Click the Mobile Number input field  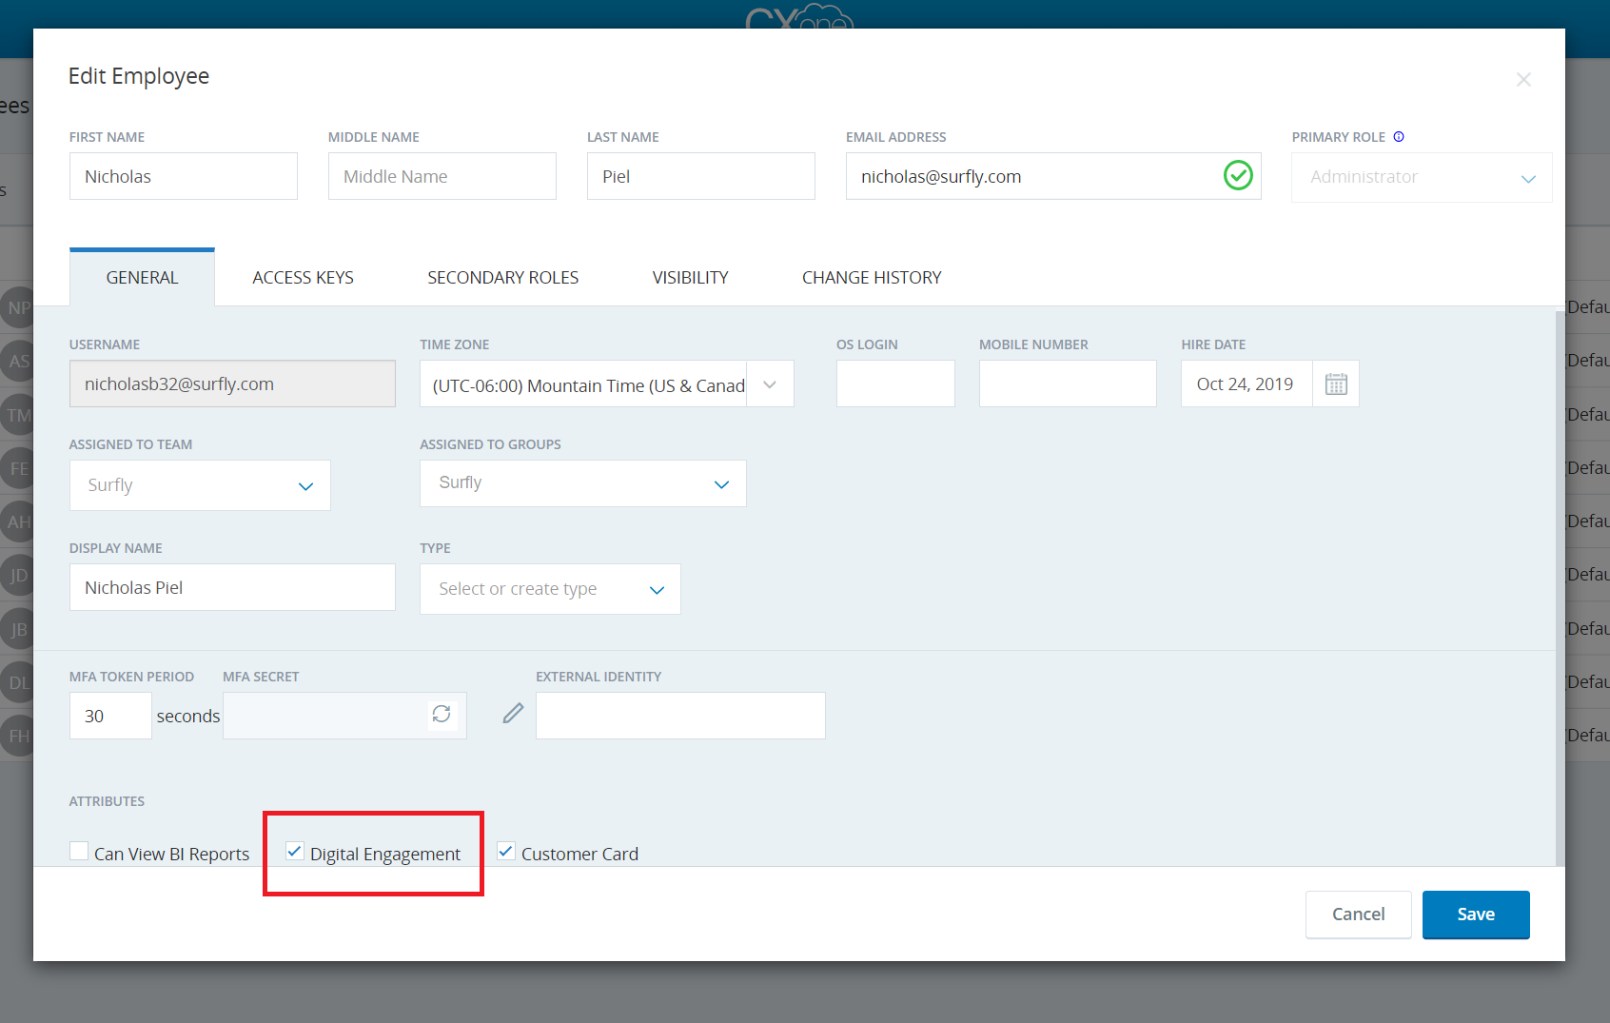coord(1068,384)
